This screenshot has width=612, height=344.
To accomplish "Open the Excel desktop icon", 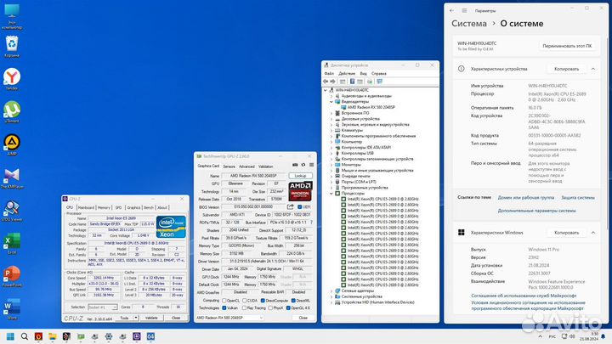I will coord(12,244).
